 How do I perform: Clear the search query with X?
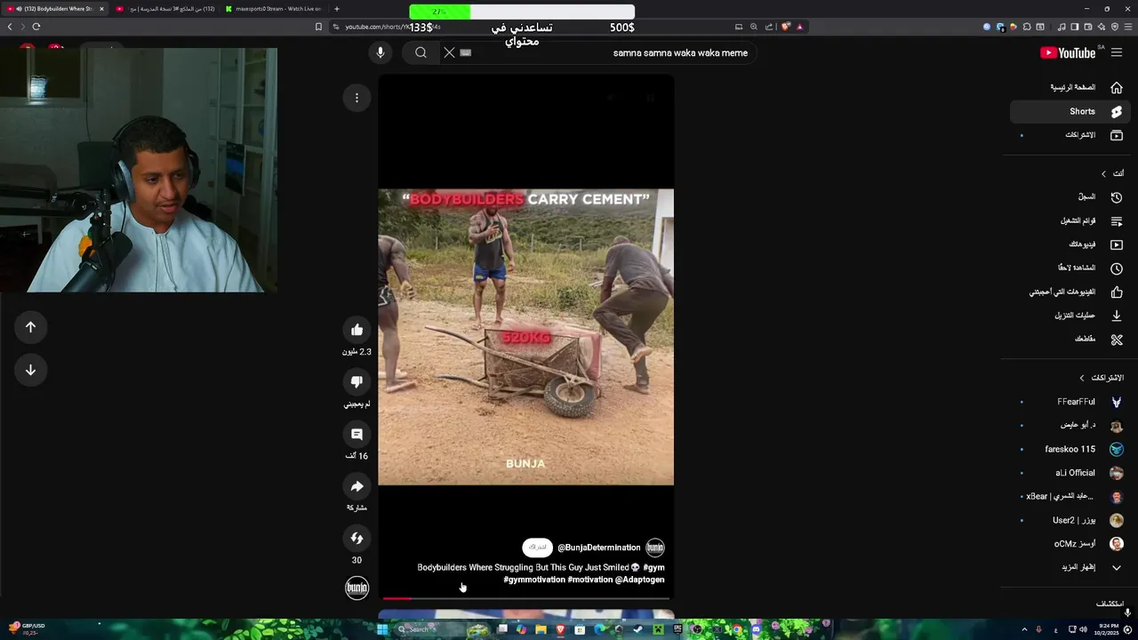click(x=449, y=52)
